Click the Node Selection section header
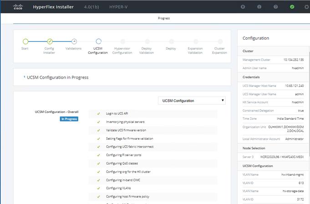This screenshot has width=310, height=204. (254, 148)
